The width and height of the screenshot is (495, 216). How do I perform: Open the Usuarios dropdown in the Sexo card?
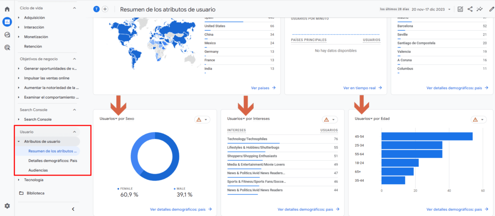coord(108,118)
